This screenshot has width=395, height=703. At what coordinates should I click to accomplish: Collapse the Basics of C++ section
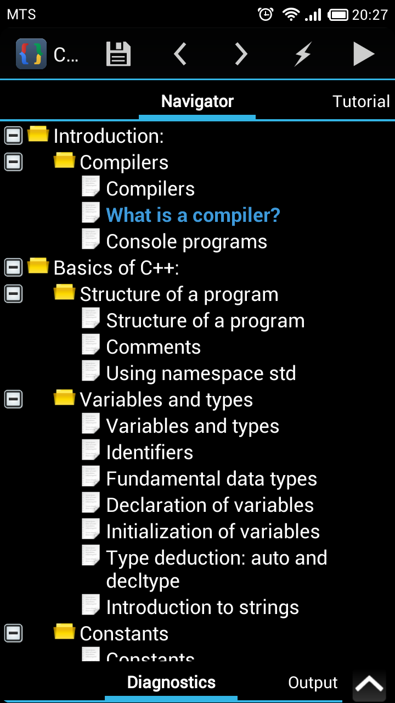pos(13,267)
